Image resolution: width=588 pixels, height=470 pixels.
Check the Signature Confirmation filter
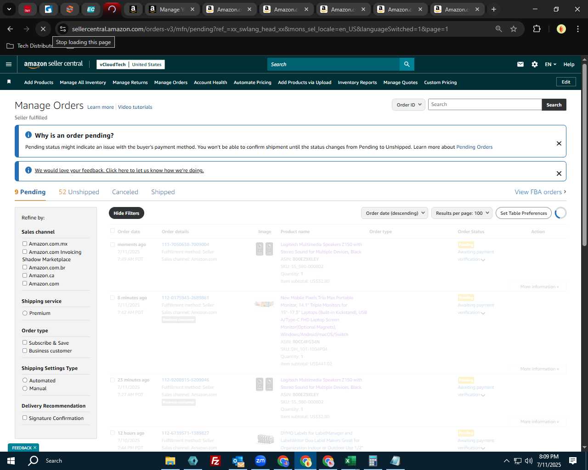pyautogui.click(x=25, y=418)
